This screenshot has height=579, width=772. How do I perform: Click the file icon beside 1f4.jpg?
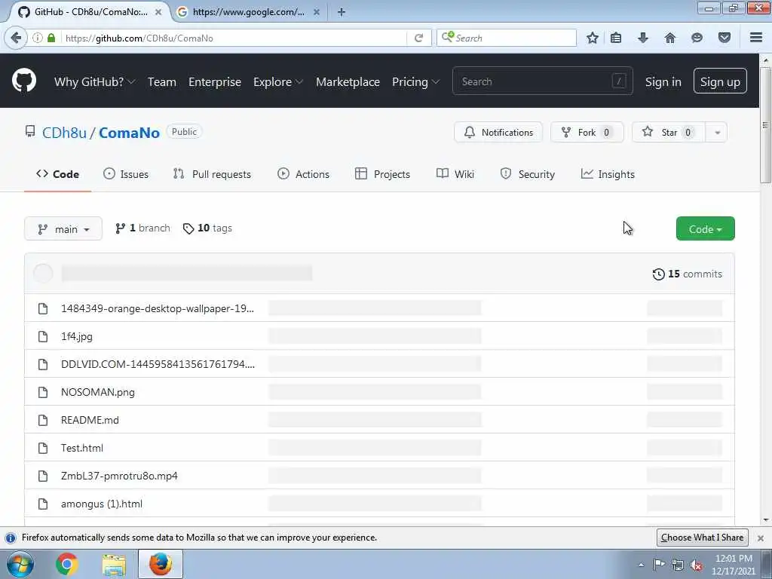(x=43, y=336)
